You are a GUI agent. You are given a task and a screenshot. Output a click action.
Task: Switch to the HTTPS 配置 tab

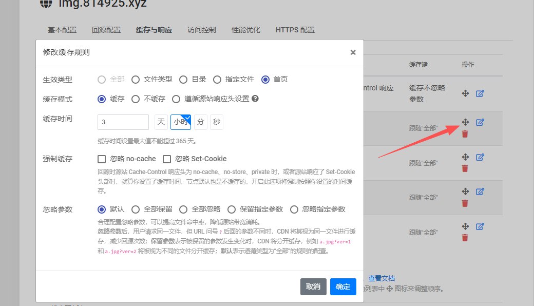(x=295, y=30)
